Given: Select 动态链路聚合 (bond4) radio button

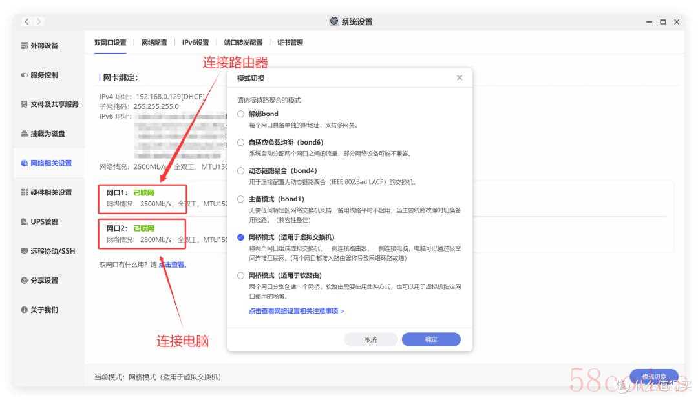Looking at the screenshot, I should point(241,171).
